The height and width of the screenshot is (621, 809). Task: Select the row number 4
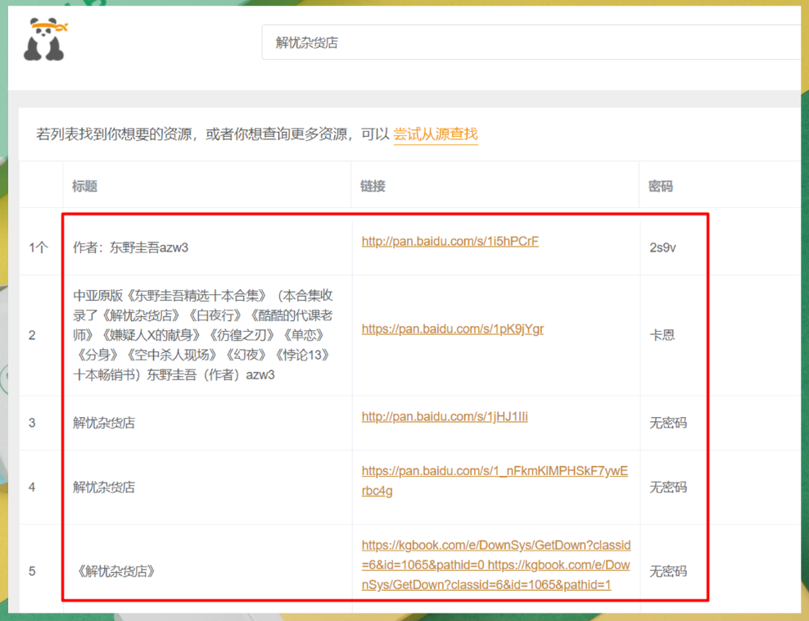[32, 487]
